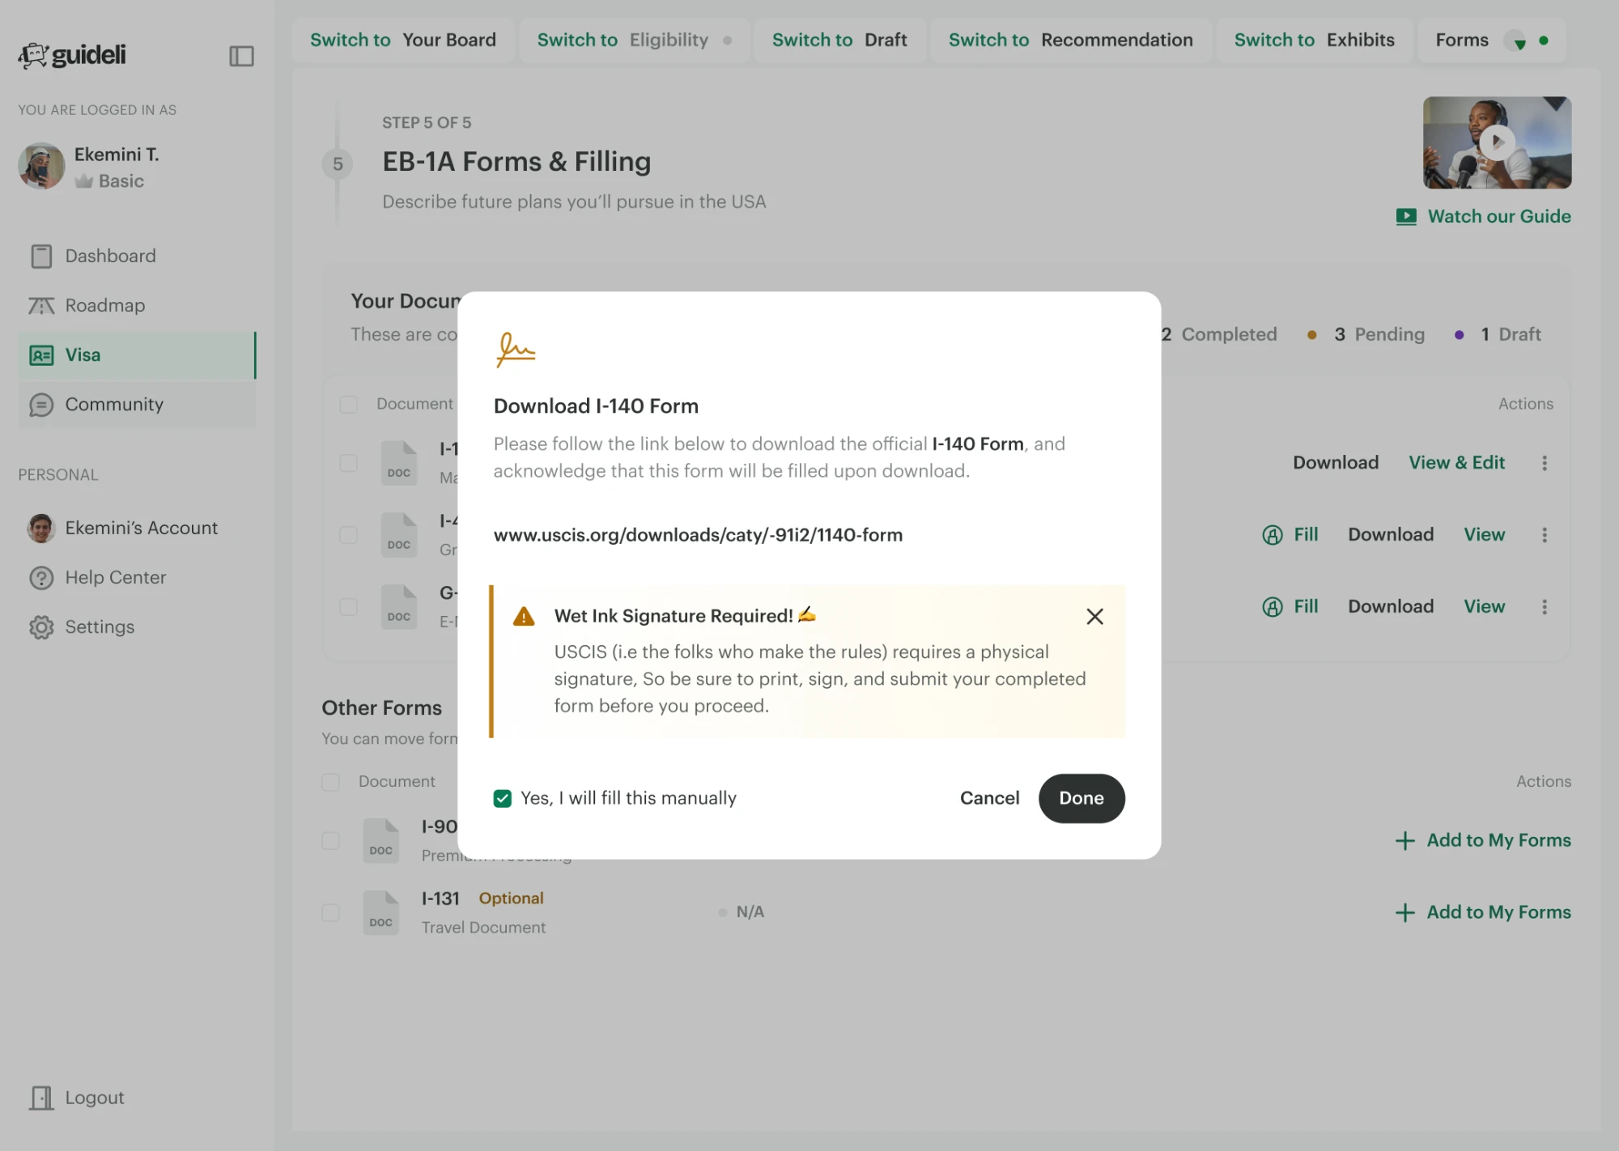Switch to Eligibility tab
Viewport: 1619px width, 1151px height.
(x=635, y=40)
